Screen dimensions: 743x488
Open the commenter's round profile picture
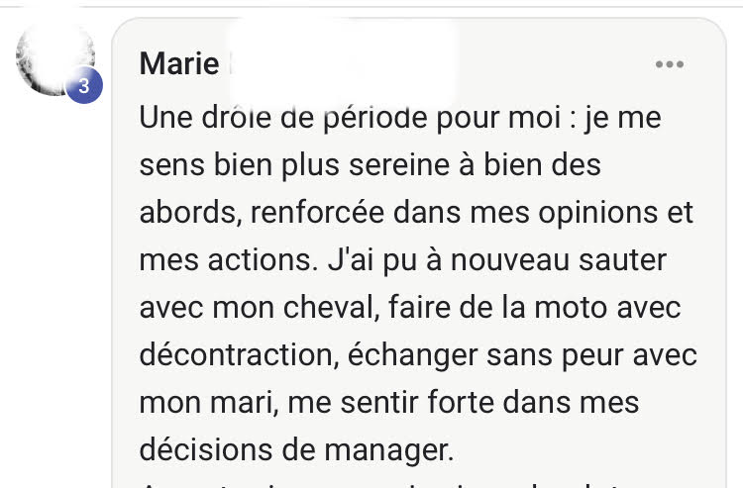point(54,57)
